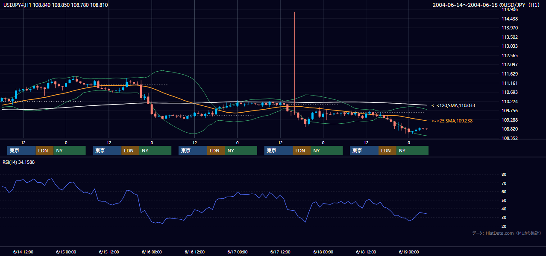Click RSI scale level 50

(504, 200)
